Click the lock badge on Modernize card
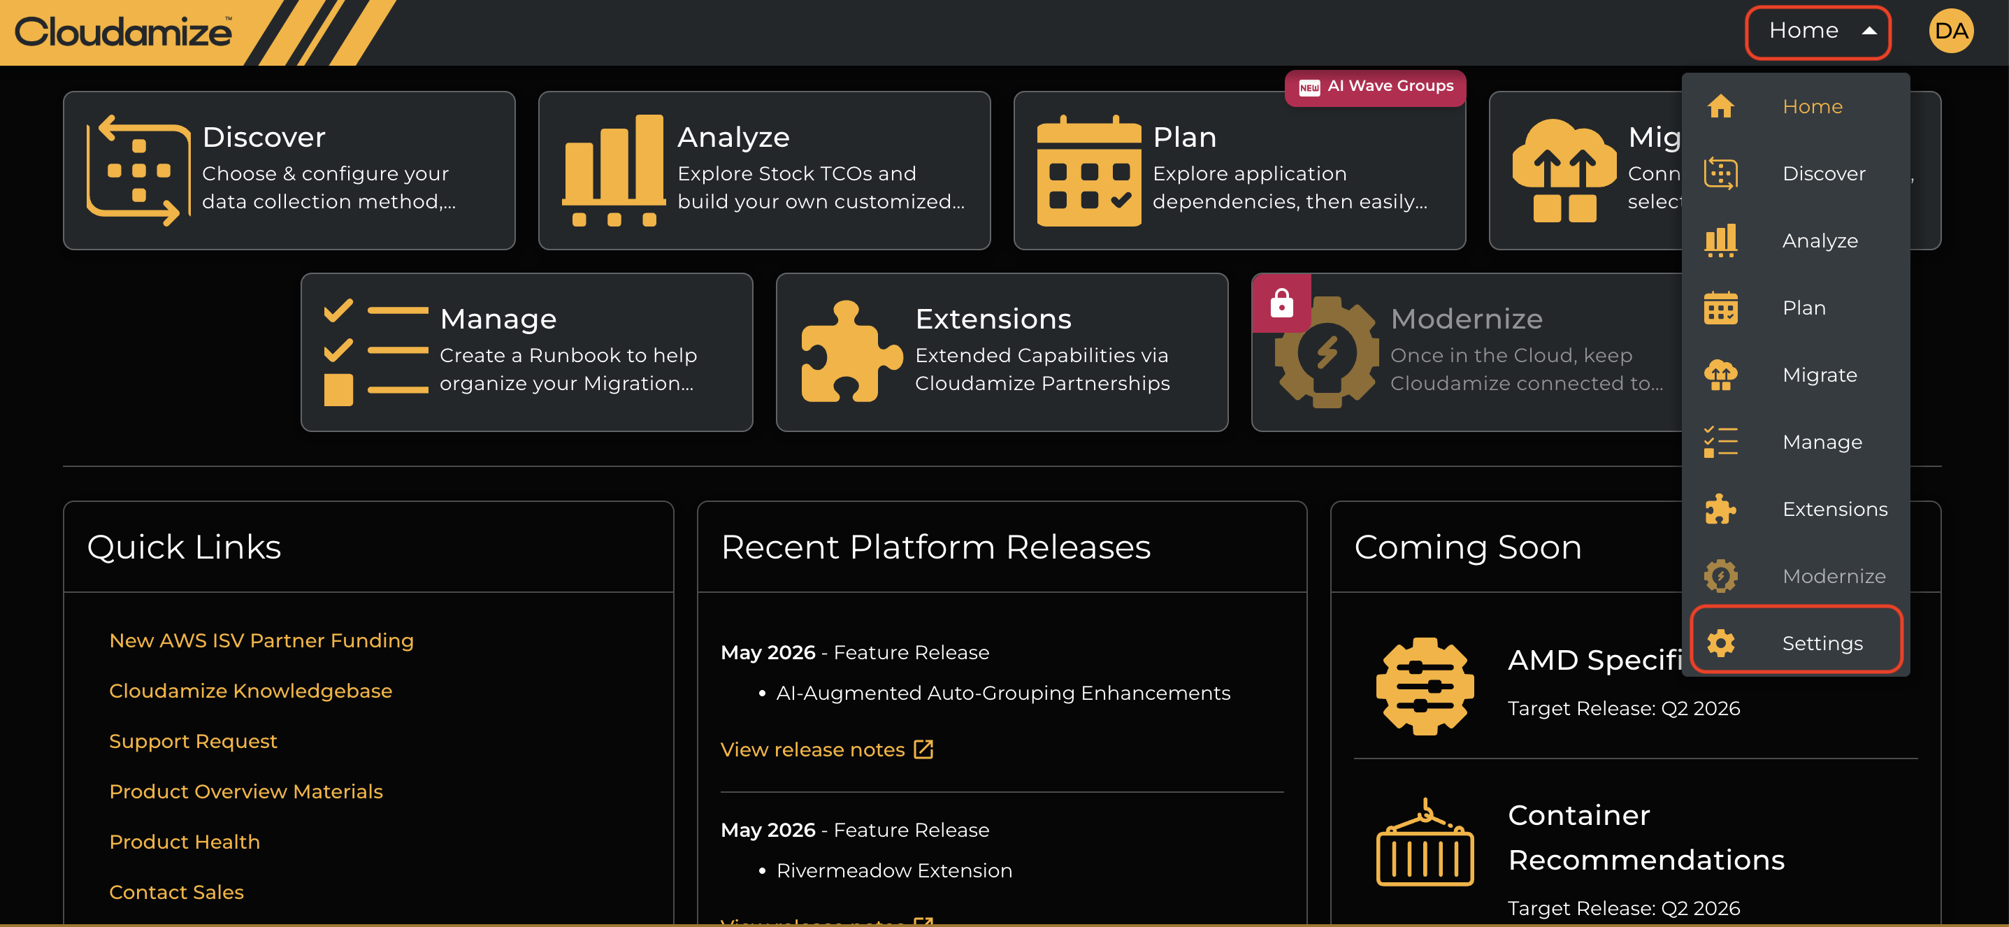 [x=1281, y=303]
